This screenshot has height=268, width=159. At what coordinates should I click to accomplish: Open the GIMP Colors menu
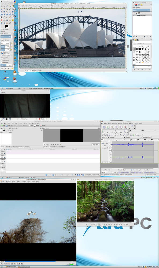44,6
